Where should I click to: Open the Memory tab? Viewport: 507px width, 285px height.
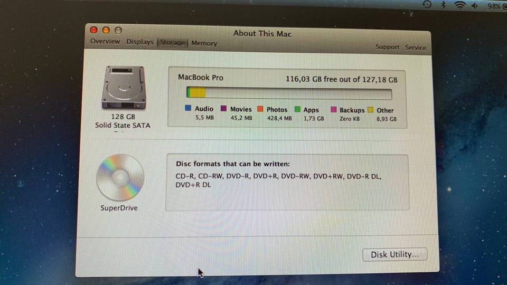point(204,43)
